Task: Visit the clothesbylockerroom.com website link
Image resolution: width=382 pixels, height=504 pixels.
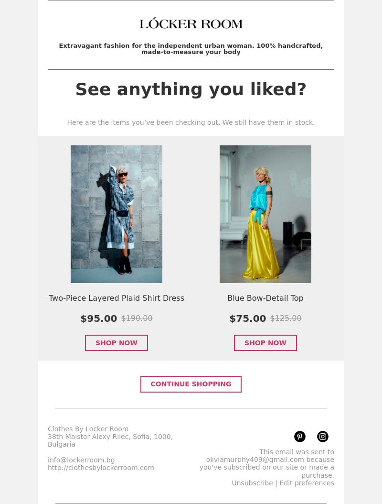Action: [x=101, y=468]
